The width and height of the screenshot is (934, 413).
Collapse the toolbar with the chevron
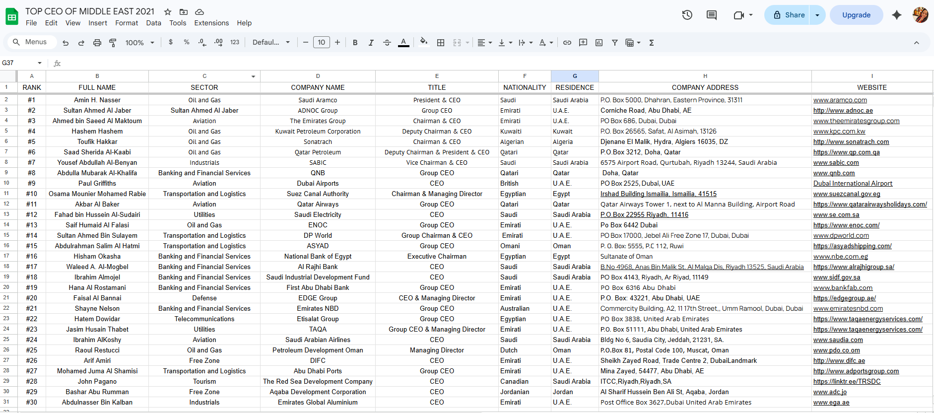pos(916,43)
